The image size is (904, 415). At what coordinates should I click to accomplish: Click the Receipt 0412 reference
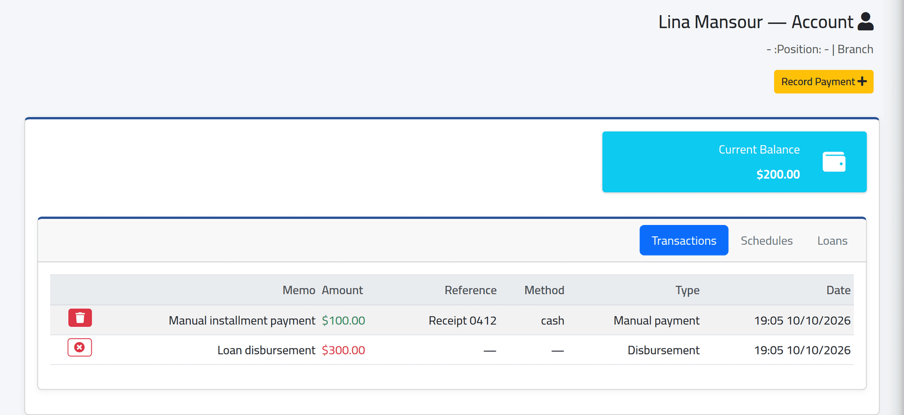[463, 321]
